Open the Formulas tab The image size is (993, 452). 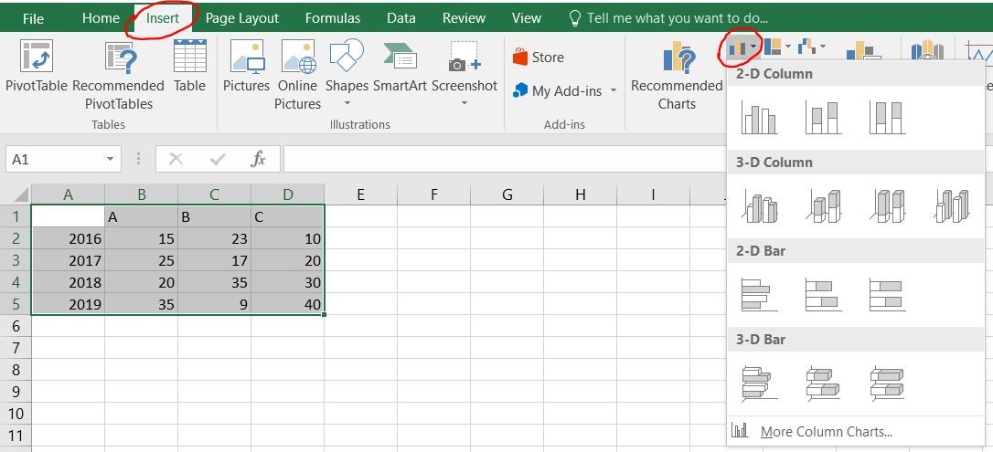pos(333,18)
